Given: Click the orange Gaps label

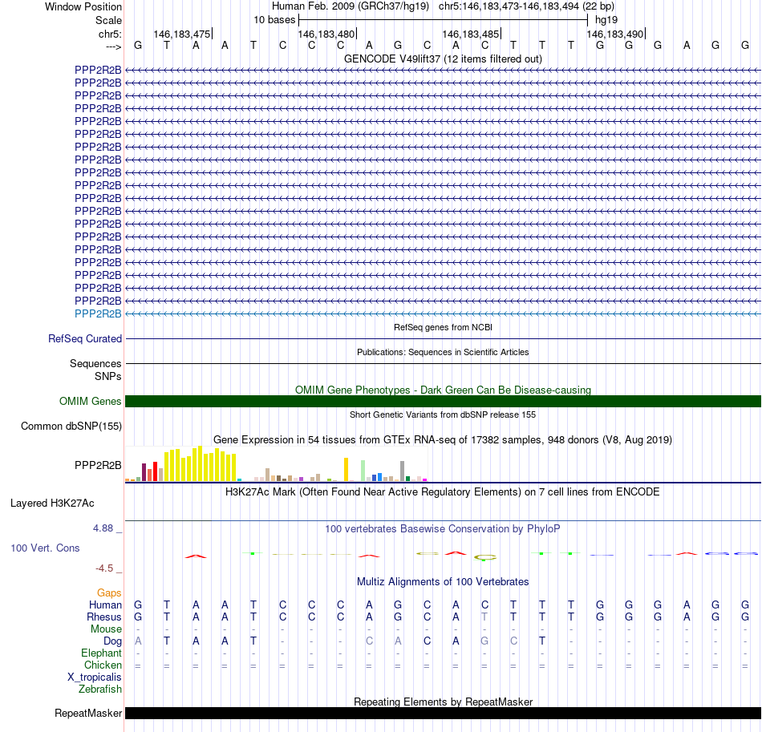Looking at the screenshot, I should [109, 592].
